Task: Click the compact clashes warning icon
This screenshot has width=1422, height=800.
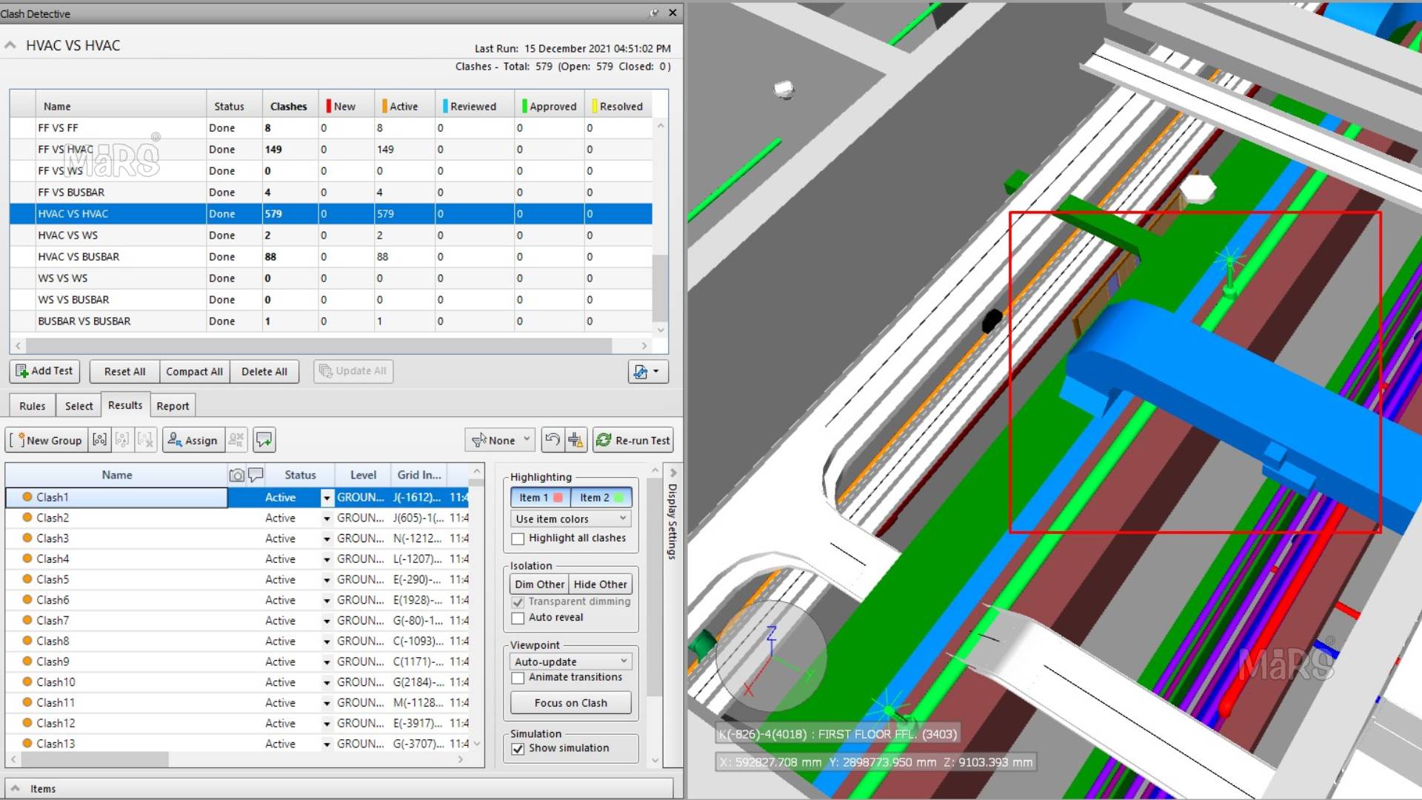Action: [576, 440]
